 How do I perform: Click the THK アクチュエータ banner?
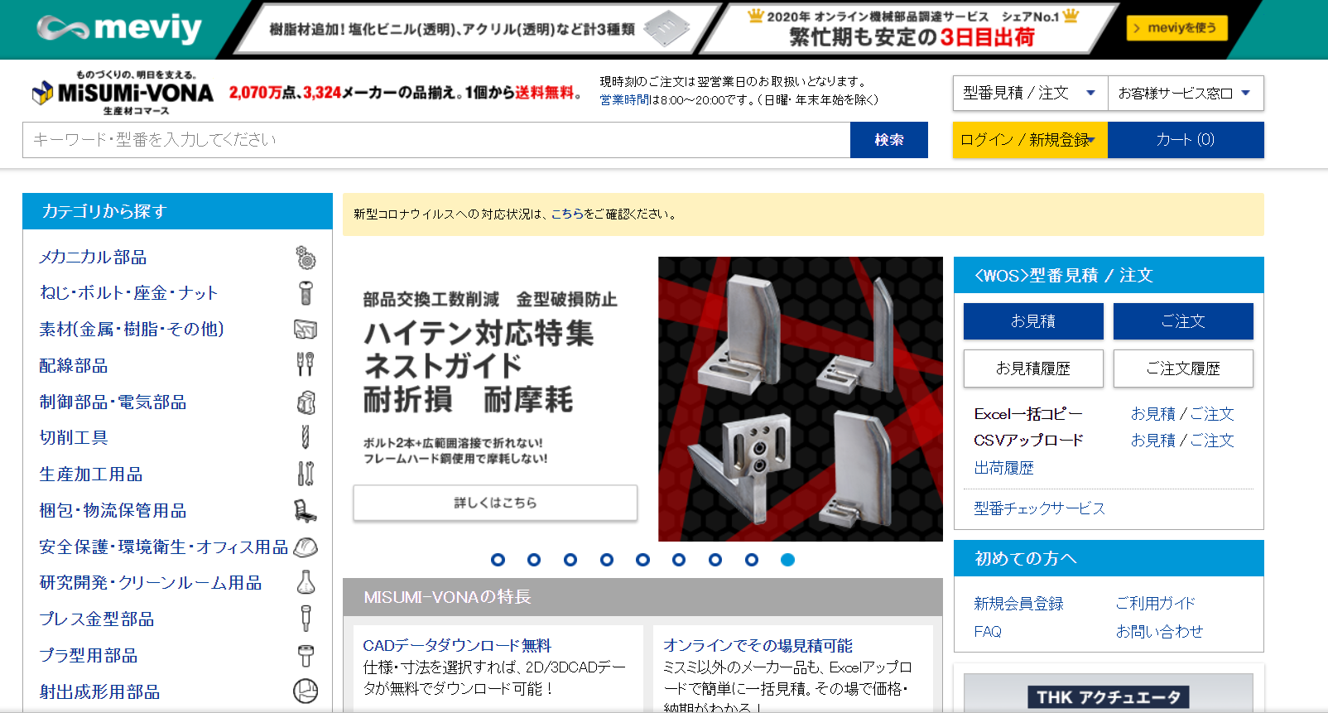tap(1109, 694)
